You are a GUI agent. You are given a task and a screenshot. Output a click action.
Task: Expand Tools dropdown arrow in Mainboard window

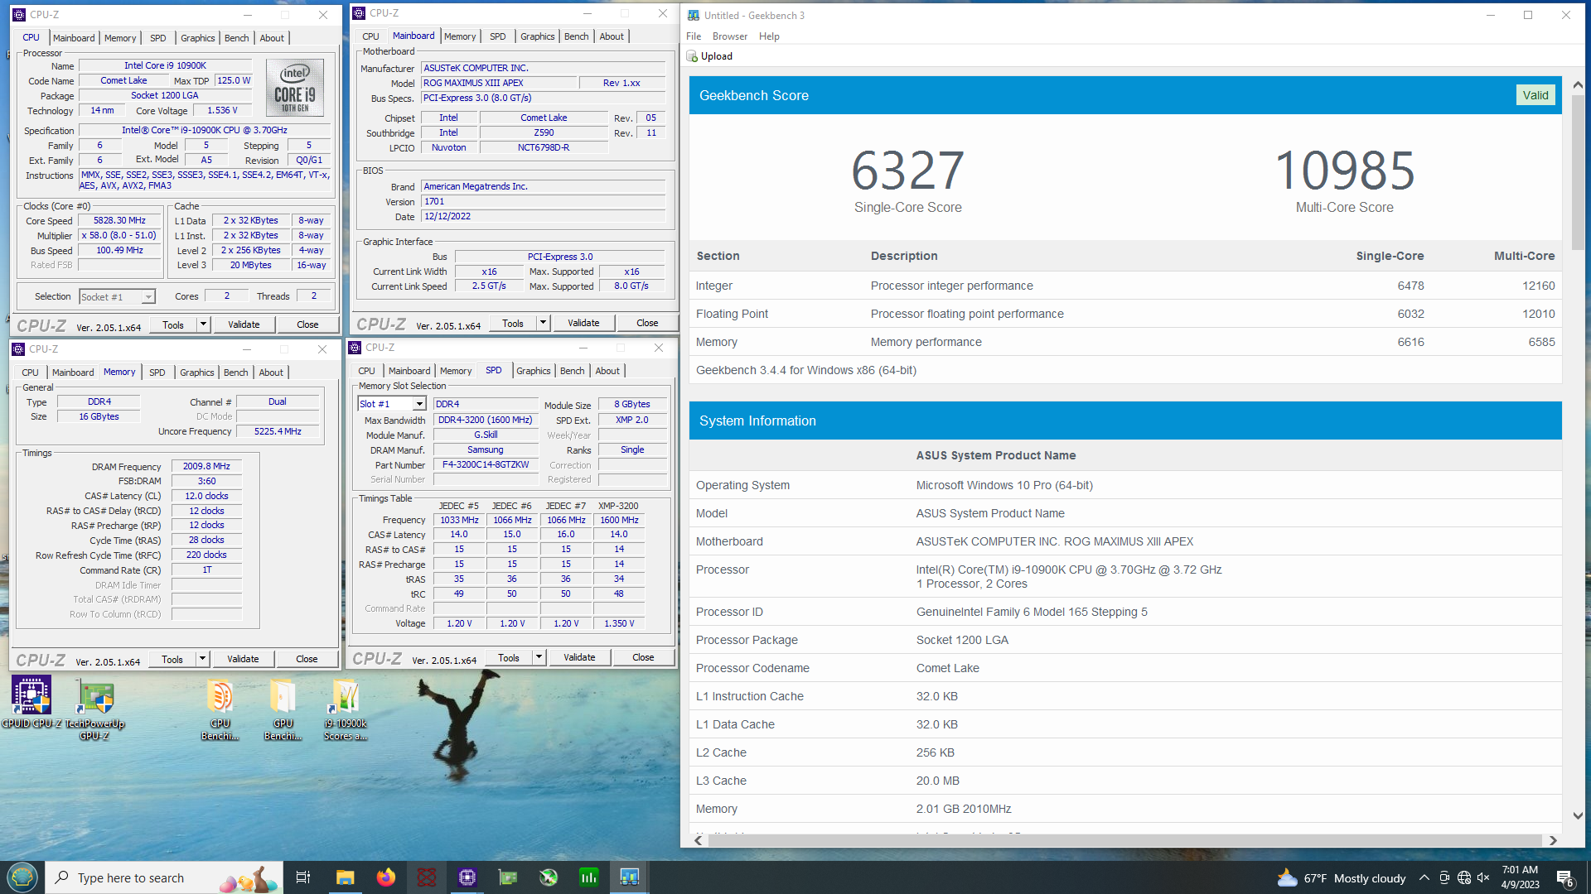click(x=543, y=323)
